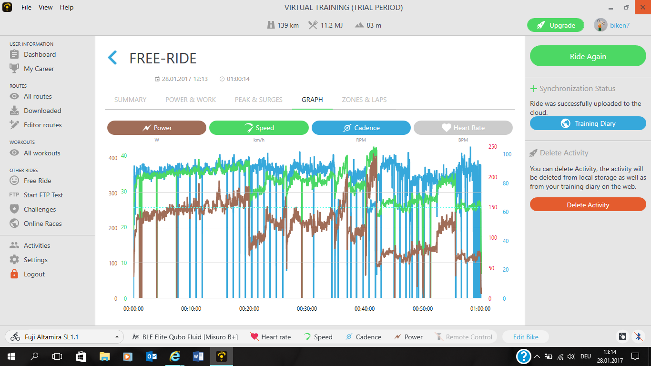Switch to the SUMMARY tab
The width and height of the screenshot is (651, 366).
(130, 100)
